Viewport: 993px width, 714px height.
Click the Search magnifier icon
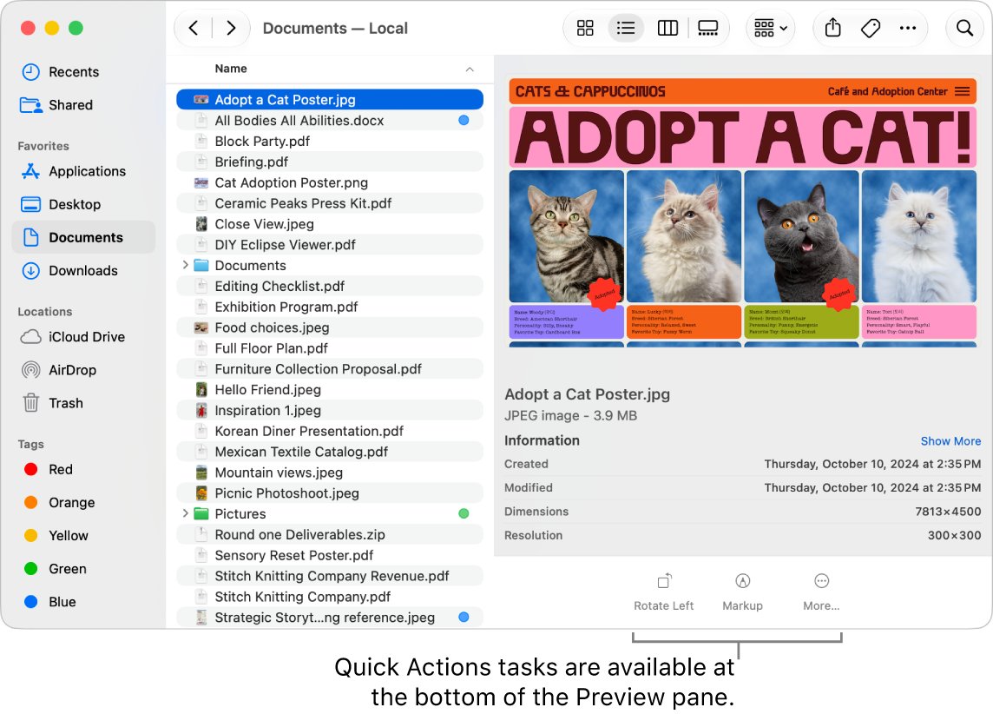963,28
